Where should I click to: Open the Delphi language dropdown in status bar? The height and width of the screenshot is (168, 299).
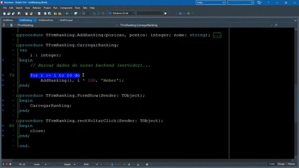click(x=75, y=164)
